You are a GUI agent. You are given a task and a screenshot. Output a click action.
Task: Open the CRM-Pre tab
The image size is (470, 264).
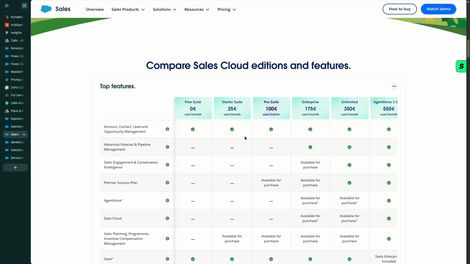pos(15,103)
